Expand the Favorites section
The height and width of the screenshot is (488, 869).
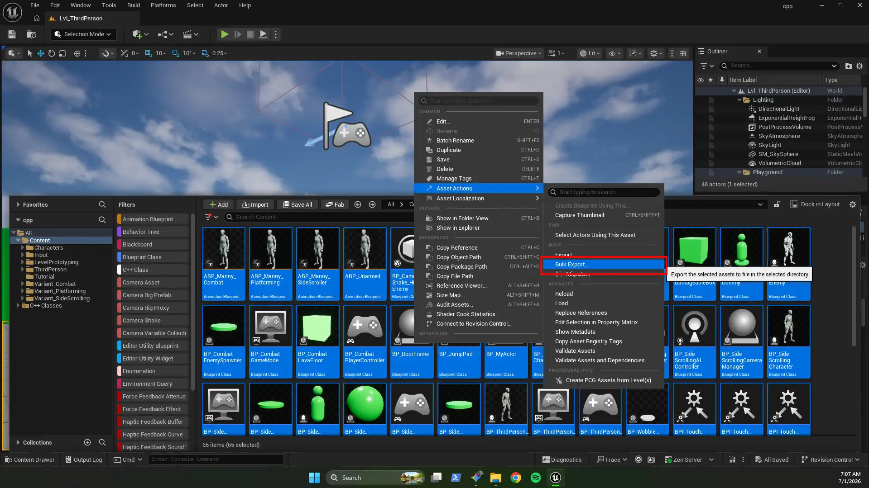click(x=18, y=205)
